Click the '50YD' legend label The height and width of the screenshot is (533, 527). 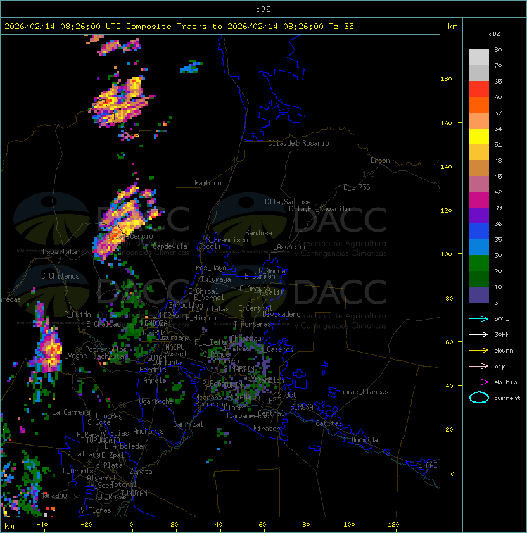click(502, 318)
